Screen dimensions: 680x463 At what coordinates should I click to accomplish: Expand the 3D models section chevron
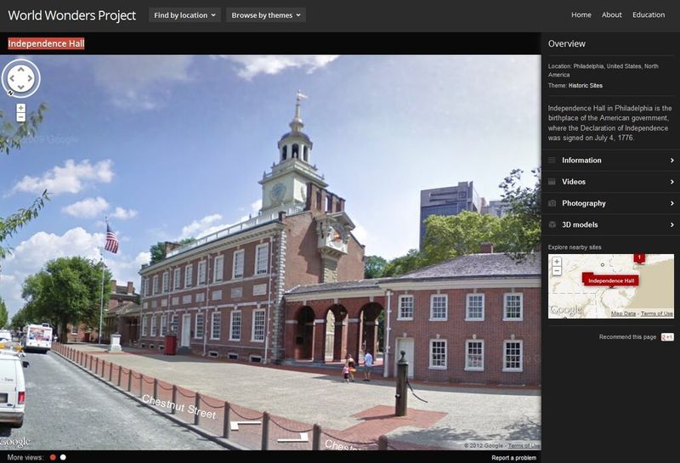[x=671, y=224]
